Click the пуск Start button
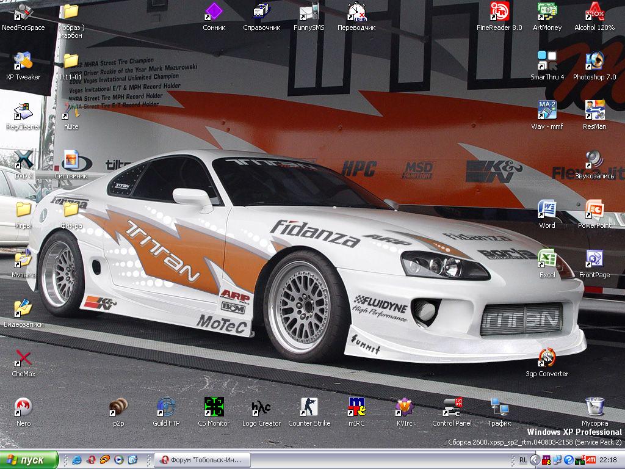This screenshot has height=469, width=625. point(29,460)
